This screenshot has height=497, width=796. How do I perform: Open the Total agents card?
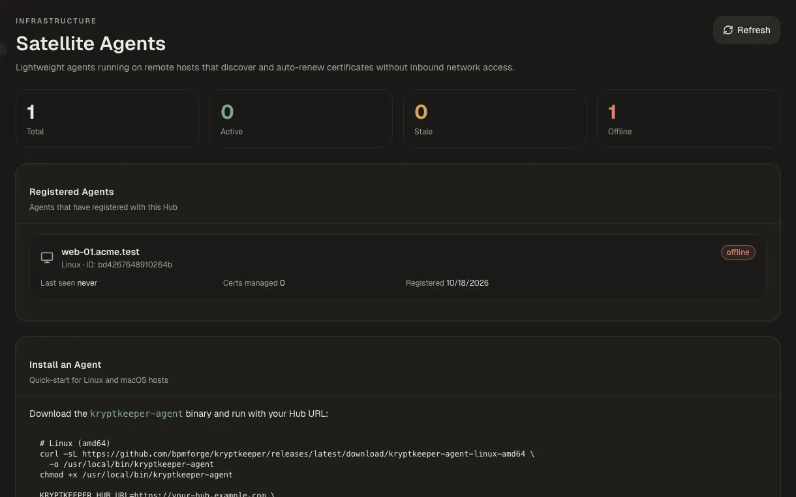[107, 119]
